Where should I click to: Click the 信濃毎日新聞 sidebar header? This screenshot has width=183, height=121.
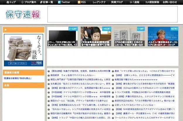[23, 73]
